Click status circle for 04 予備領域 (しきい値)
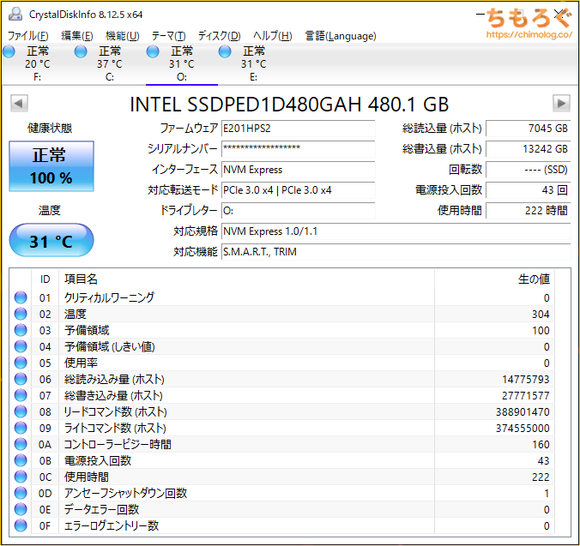This screenshot has width=580, height=546. [21, 346]
